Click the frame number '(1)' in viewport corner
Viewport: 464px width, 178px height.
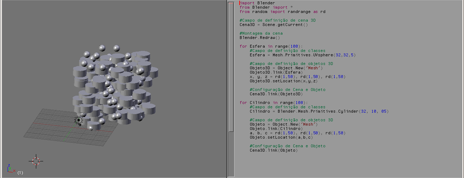[x=20, y=173]
